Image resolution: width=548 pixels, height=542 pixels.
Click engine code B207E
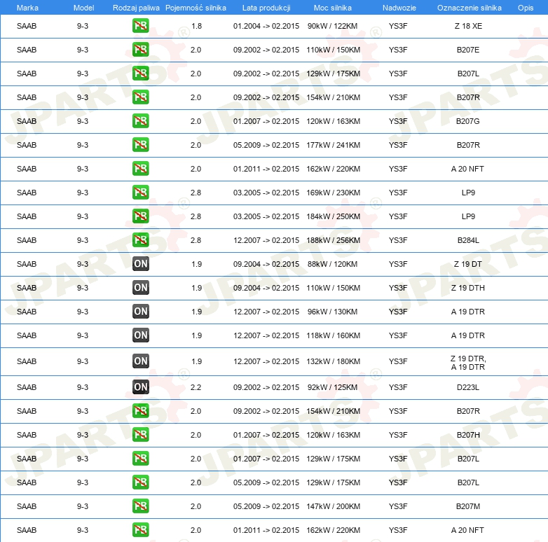(468, 50)
